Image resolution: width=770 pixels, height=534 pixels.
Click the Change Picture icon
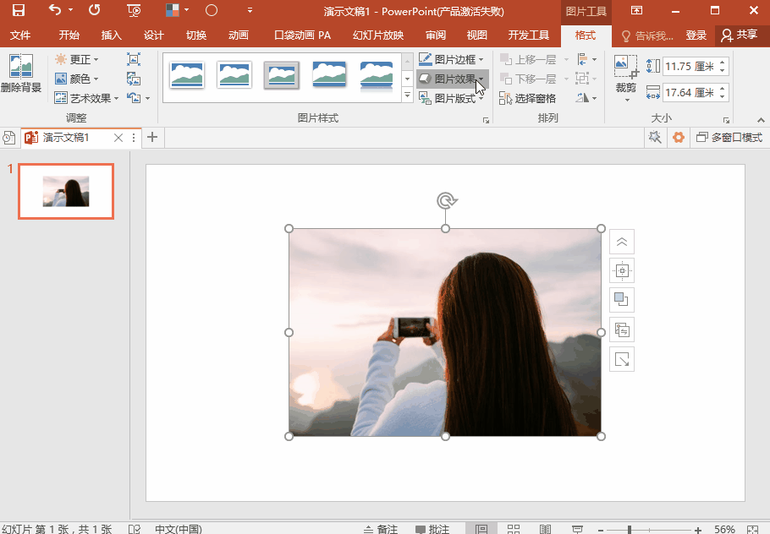point(134,79)
